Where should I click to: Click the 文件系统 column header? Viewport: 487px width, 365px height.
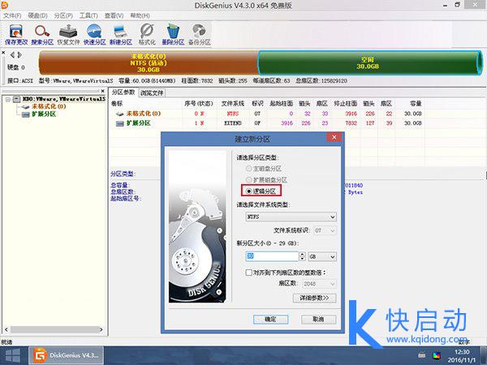tap(233, 103)
